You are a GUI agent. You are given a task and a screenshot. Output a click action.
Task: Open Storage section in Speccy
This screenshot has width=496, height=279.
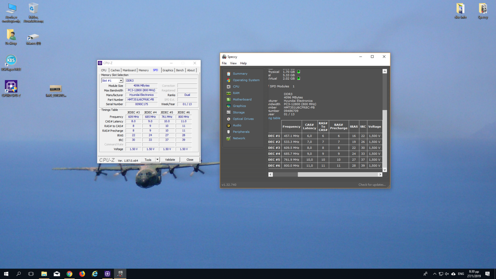239,112
